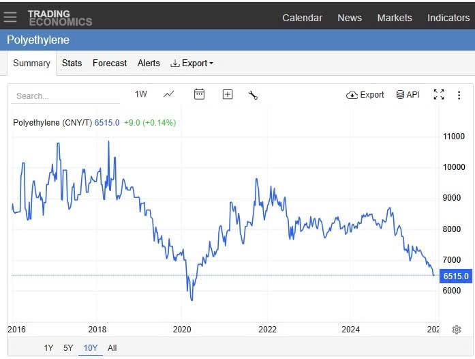Open the Stats tab
This screenshot has height=359, width=475.
(x=72, y=63)
